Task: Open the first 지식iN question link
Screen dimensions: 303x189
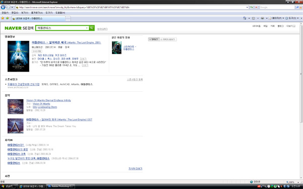Action: click(16, 145)
